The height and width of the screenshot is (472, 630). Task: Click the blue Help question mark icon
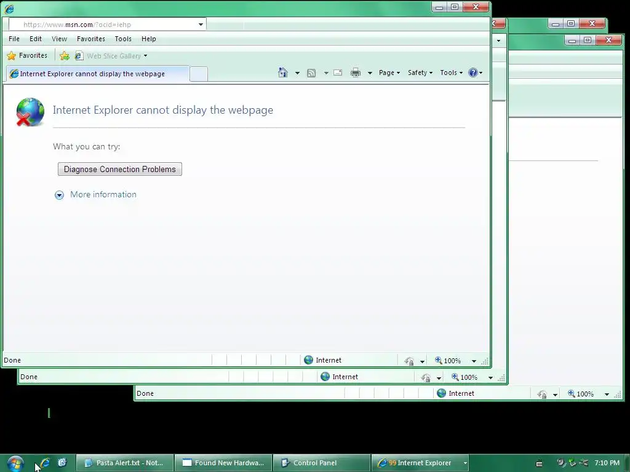473,73
